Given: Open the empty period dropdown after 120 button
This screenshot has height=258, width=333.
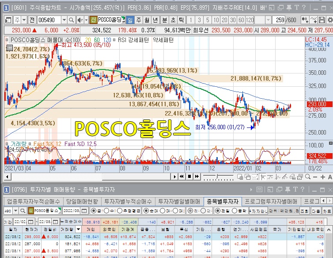Looking at the screenshot, I should [x=268, y=20].
